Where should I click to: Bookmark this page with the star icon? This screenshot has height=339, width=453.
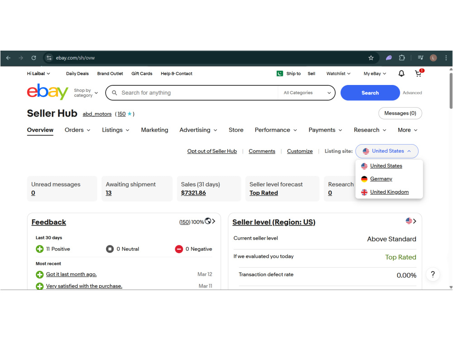(371, 58)
